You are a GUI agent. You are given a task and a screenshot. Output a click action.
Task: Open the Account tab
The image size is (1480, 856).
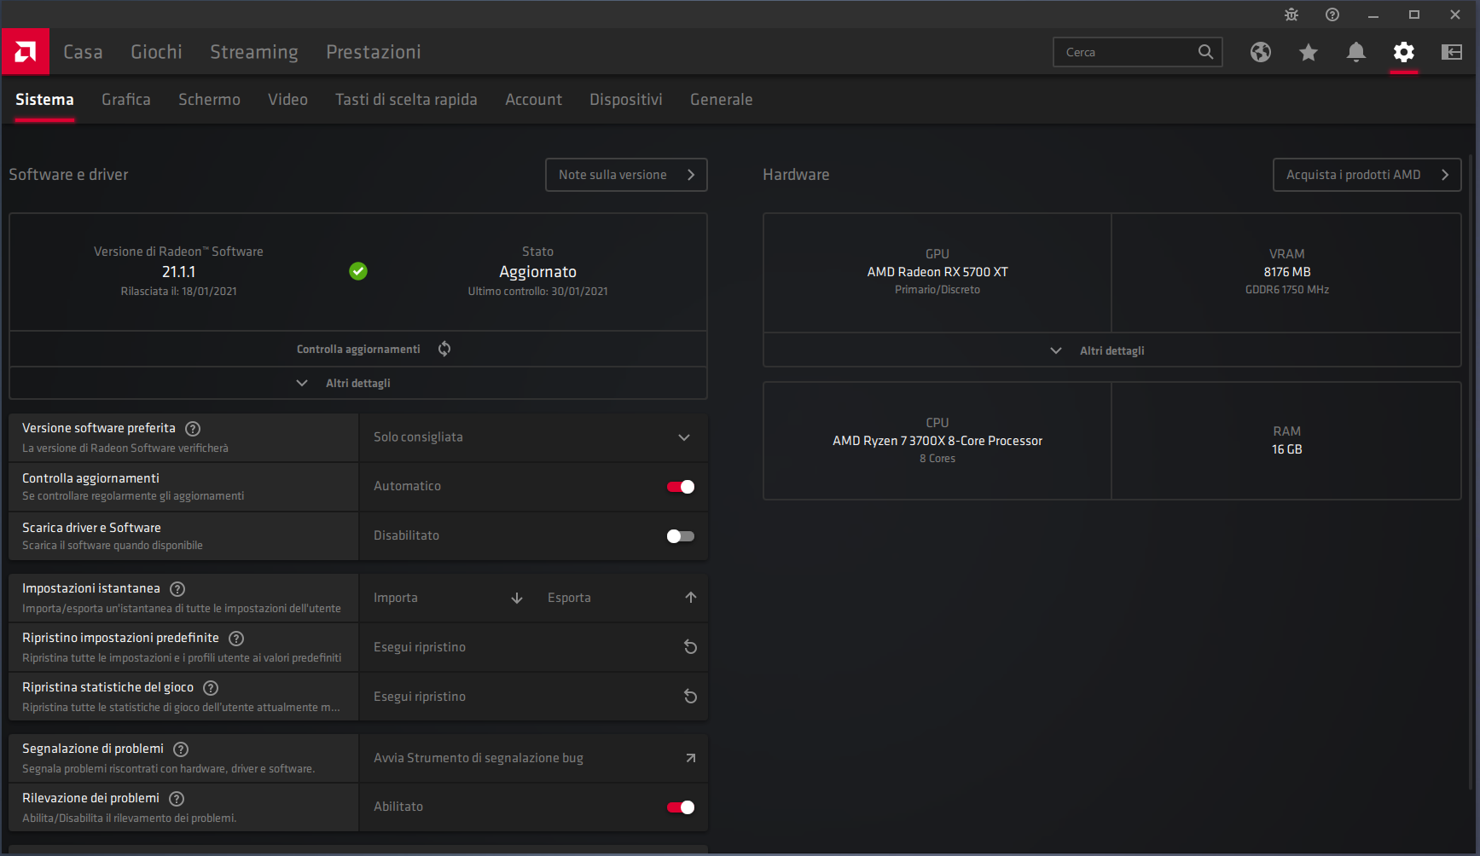click(533, 100)
